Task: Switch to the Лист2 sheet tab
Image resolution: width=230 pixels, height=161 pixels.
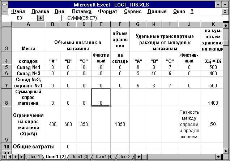Action: (x=125, y=157)
